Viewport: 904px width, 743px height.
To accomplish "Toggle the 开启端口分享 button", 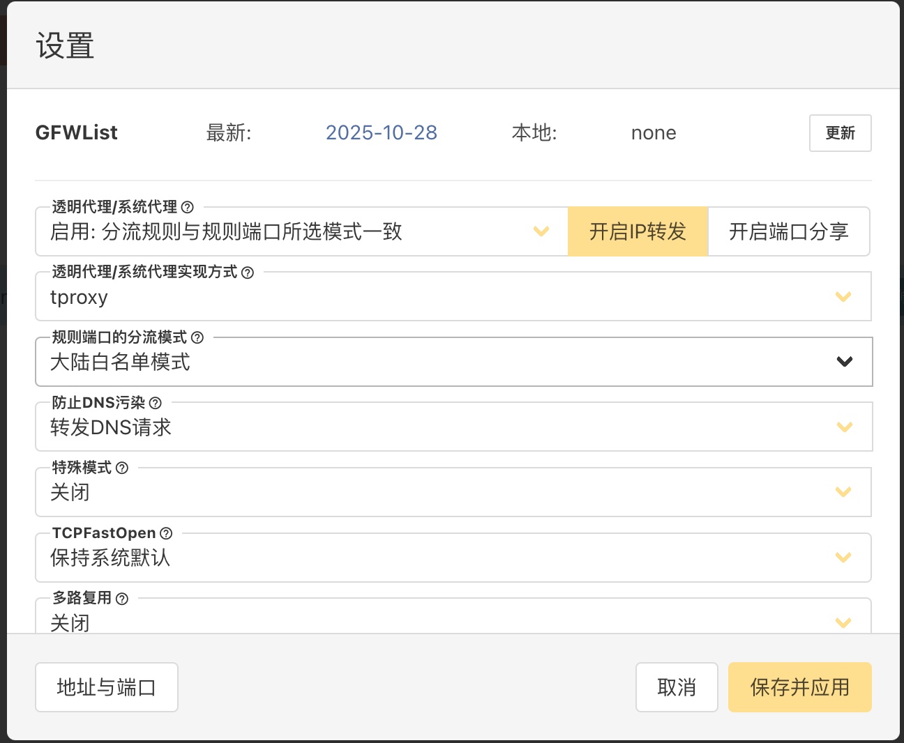I will tap(788, 231).
